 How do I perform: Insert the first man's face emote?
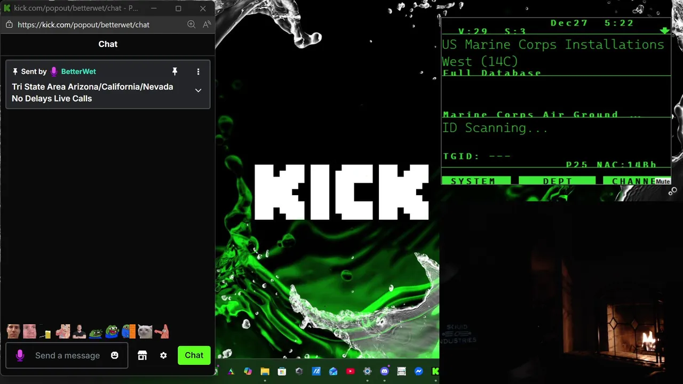[13, 331]
